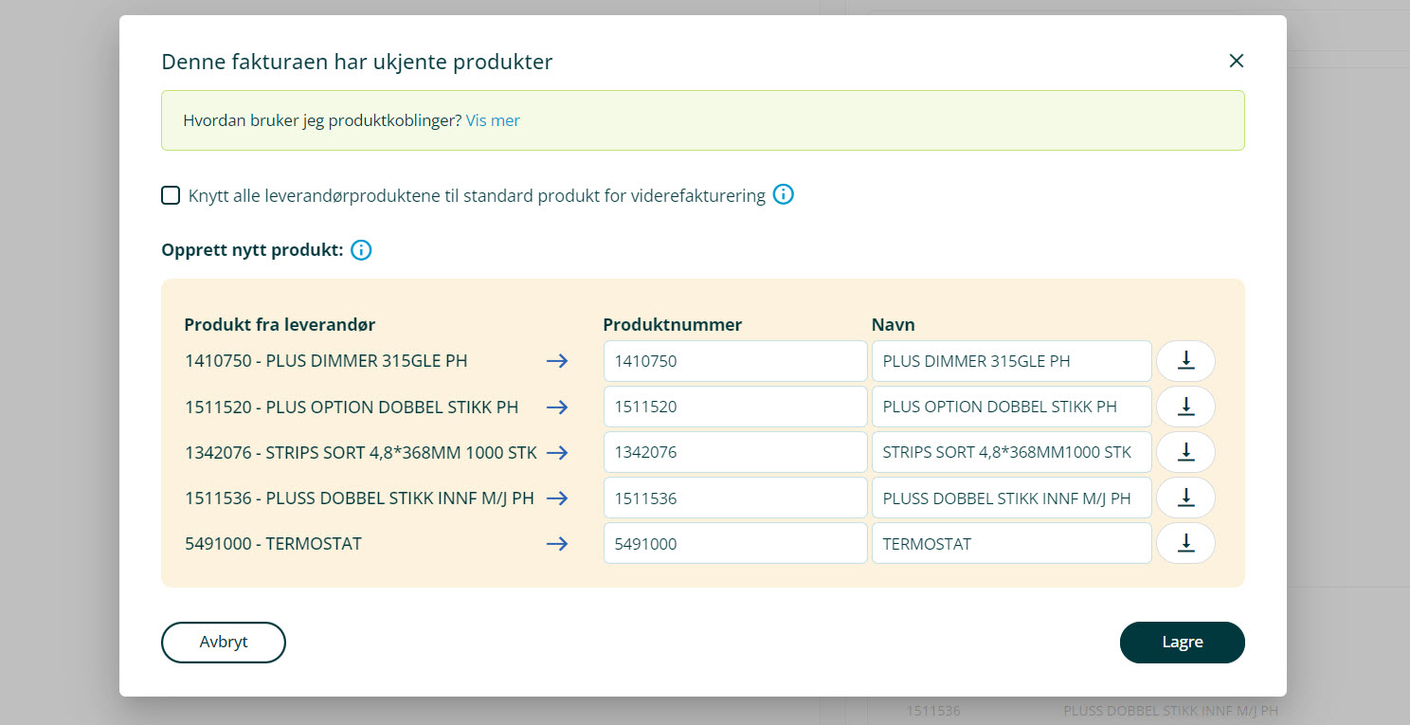The image size is (1410, 725).
Task: Click download icon for PLUS DIMMER 315GLE PH
Action: pos(1185,361)
